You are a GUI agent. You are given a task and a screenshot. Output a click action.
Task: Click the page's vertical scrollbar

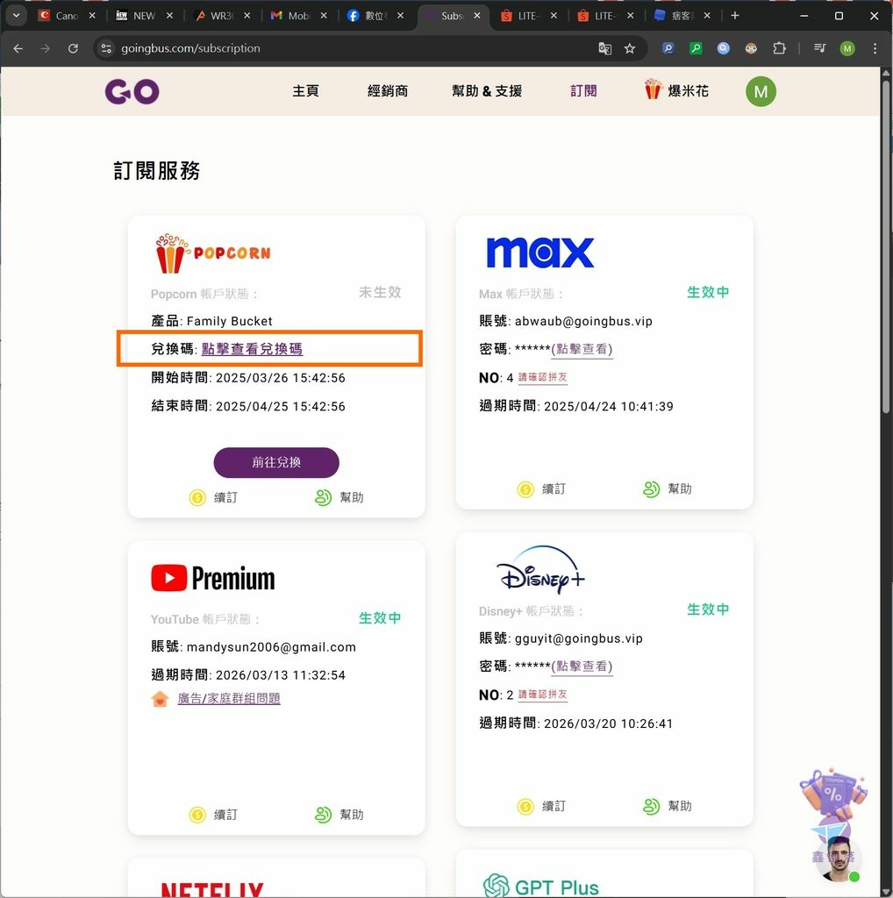pos(886,246)
